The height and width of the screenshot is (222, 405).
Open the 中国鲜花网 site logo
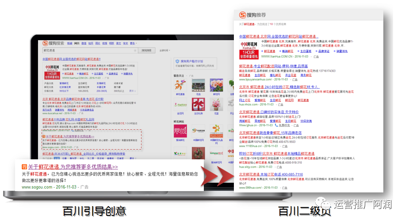coord(199,131)
